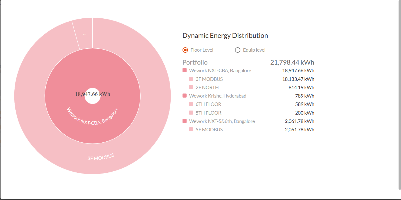Select the Equip level radio button

click(238, 50)
